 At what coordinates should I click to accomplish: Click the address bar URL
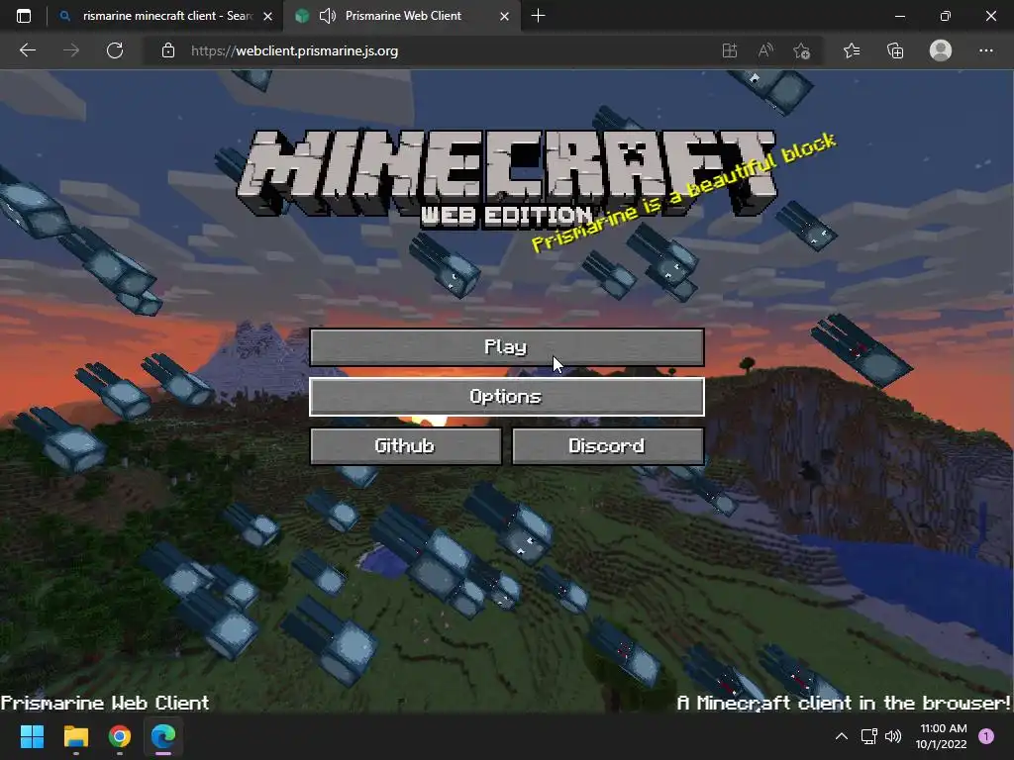[x=294, y=50]
